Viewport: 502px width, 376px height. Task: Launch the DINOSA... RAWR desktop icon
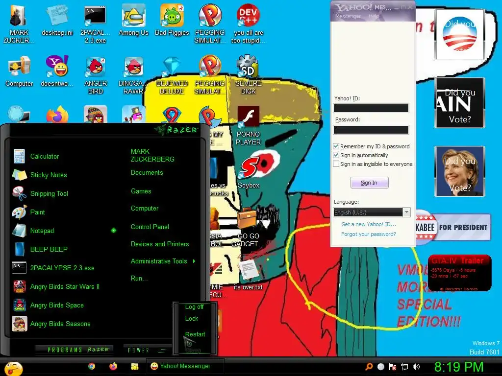tap(133, 75)
